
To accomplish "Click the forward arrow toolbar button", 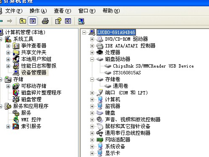I will (x=10, y=21).
